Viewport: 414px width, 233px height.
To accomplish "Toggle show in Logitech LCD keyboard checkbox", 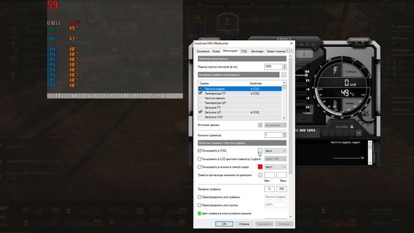I will tap(199, 159).
